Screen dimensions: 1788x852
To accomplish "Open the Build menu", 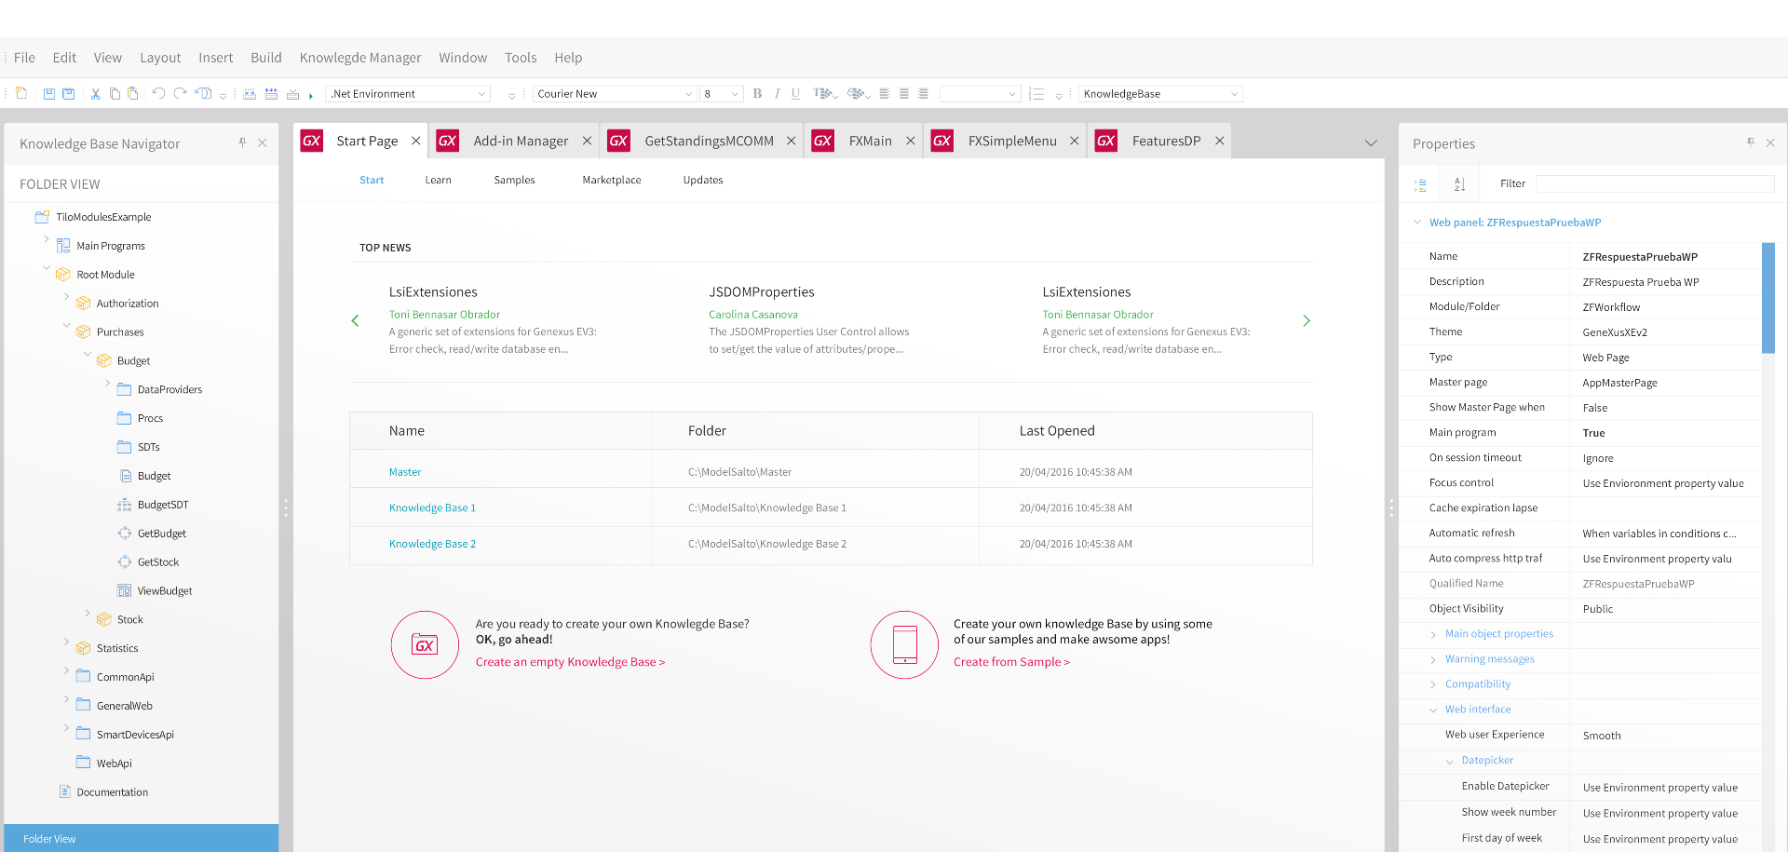I will pos(265,58).
